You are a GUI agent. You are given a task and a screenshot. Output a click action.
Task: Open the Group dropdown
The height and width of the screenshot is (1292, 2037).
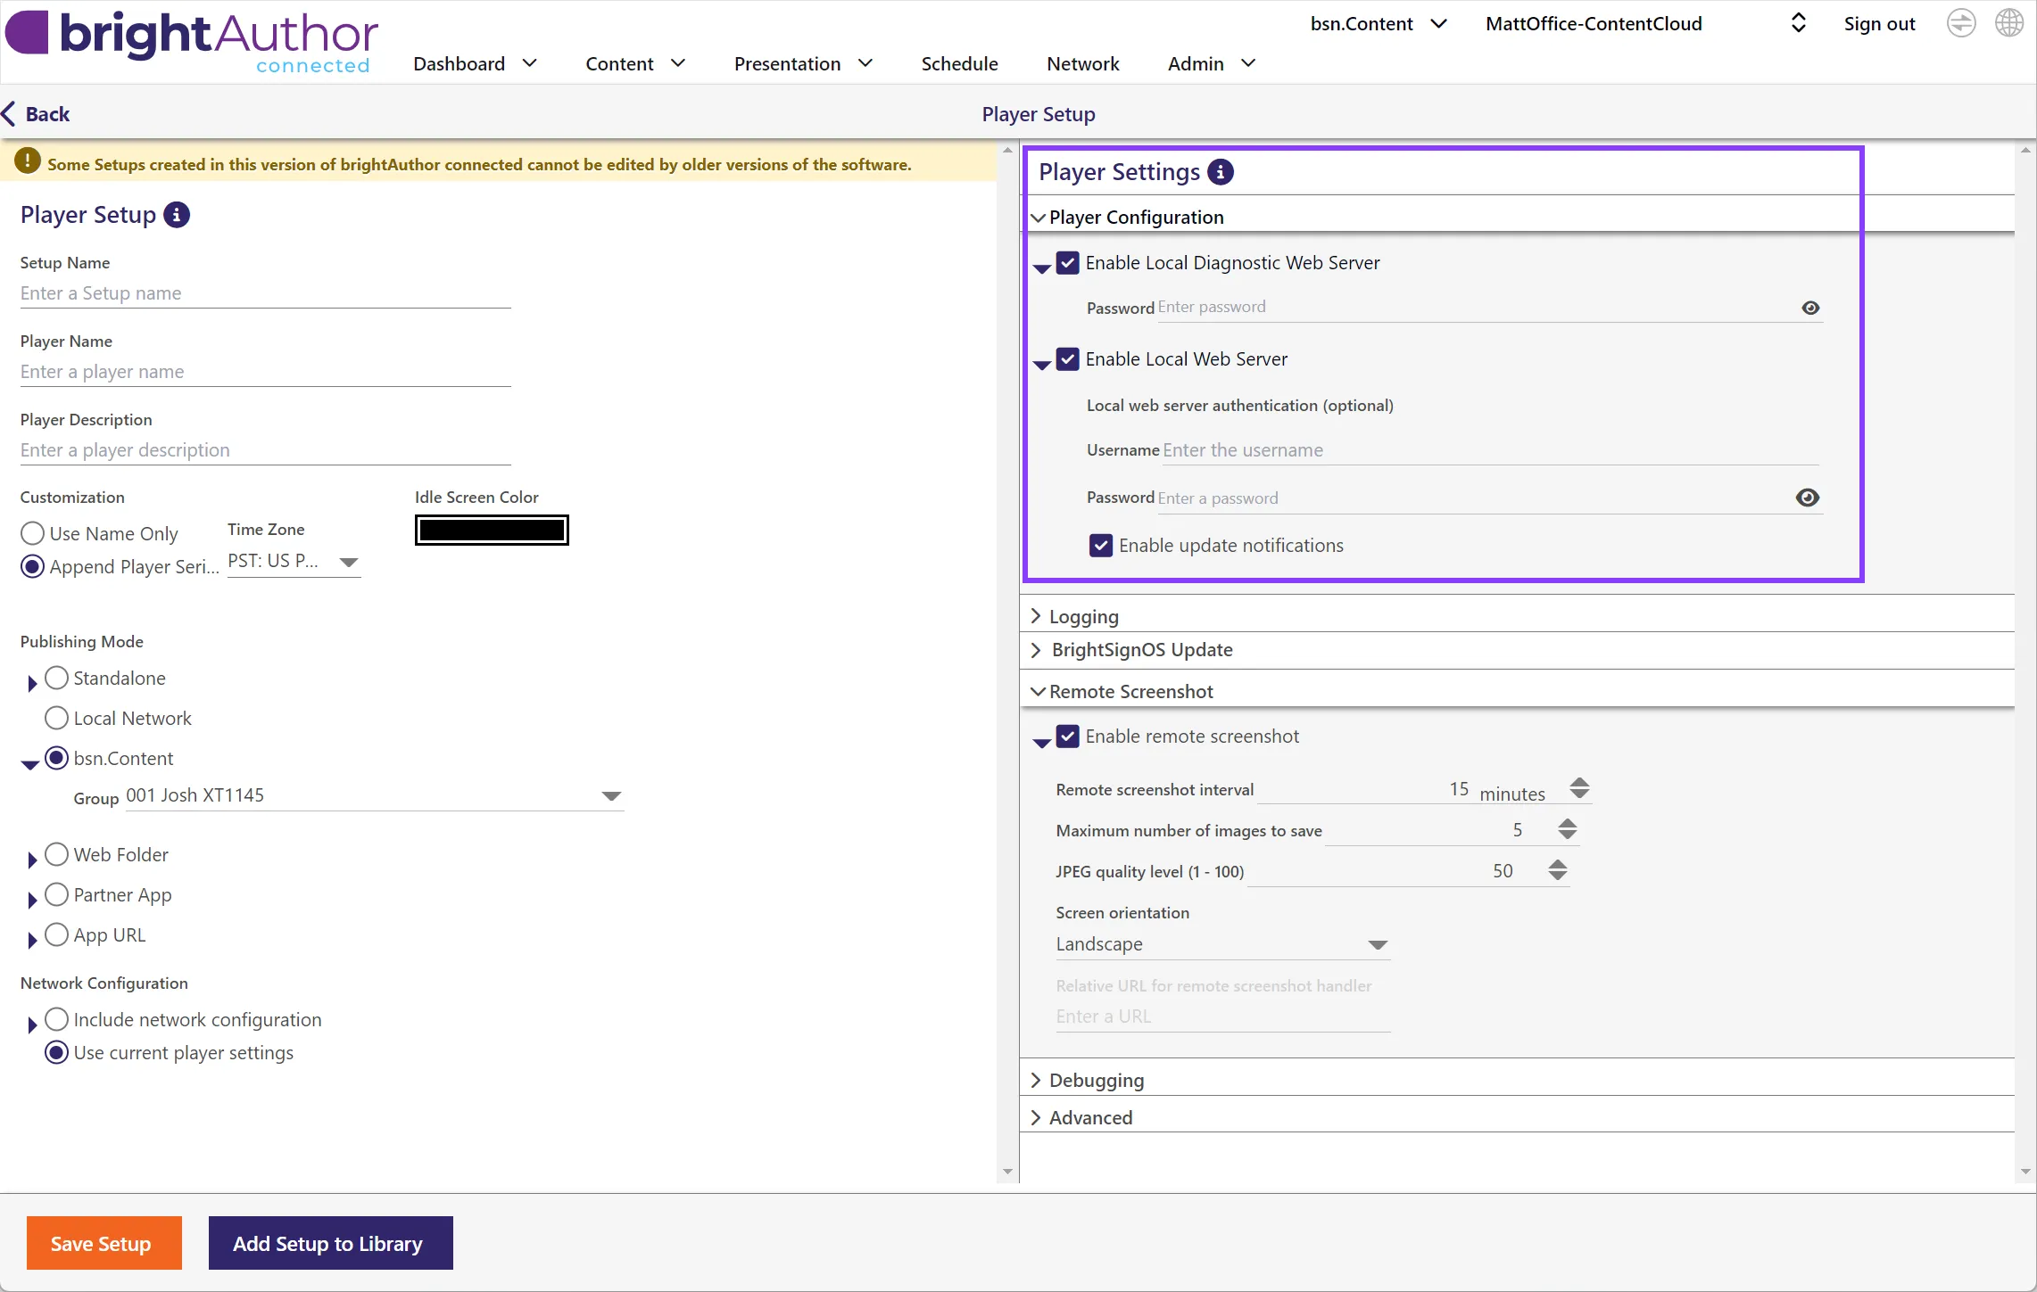(x=610, y=796)
